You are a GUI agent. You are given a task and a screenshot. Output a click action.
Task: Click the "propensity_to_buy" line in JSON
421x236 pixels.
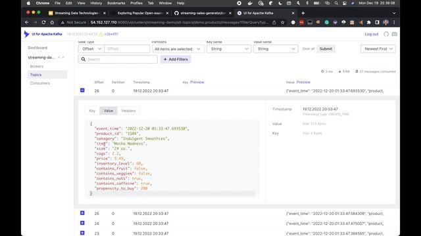tap(121, 188)
